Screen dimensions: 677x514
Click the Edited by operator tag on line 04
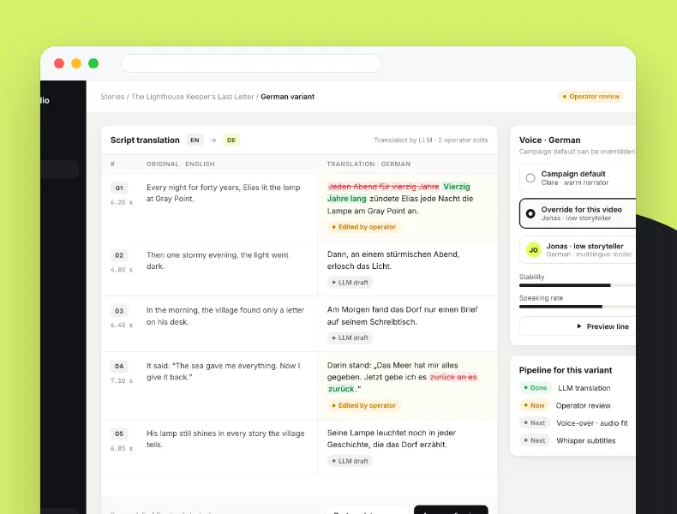(363, 406)
